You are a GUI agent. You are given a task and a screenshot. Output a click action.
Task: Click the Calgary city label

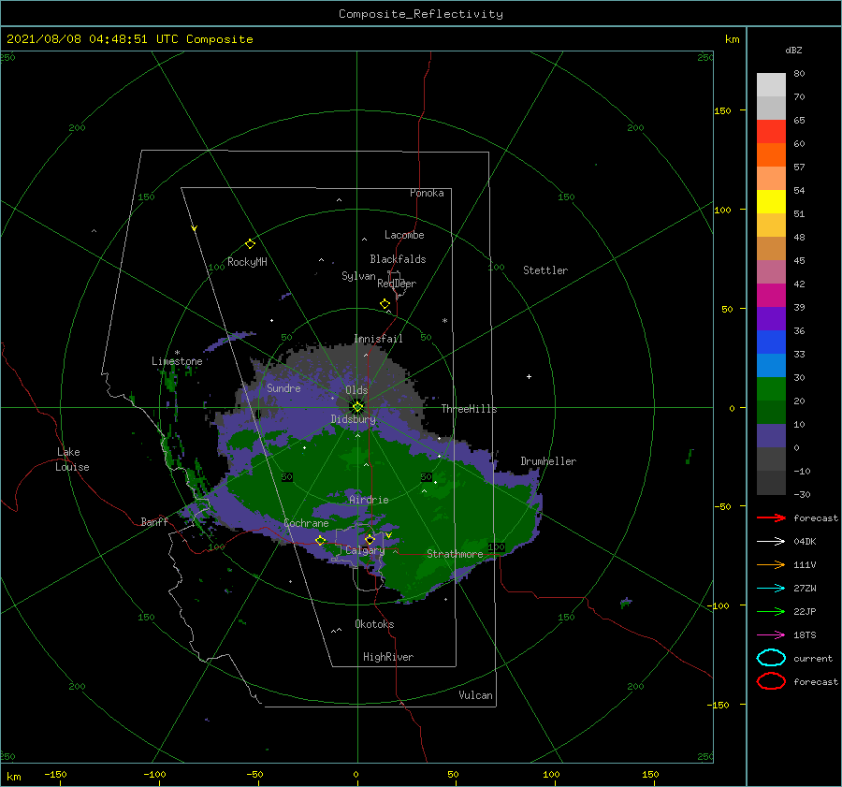pyautogui.click(x=365, y=550)
